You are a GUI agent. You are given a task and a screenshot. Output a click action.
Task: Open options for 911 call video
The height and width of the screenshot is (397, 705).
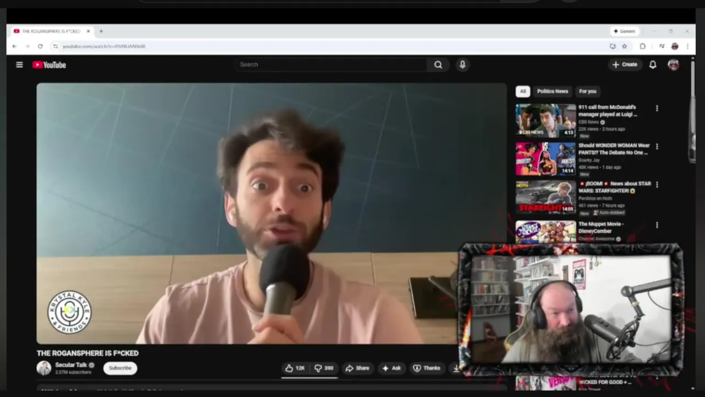[x=657, y=109]
